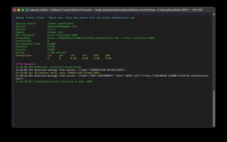Click the 'p50' column header
This screenshot has height=142, width=227.
[96, 55]
